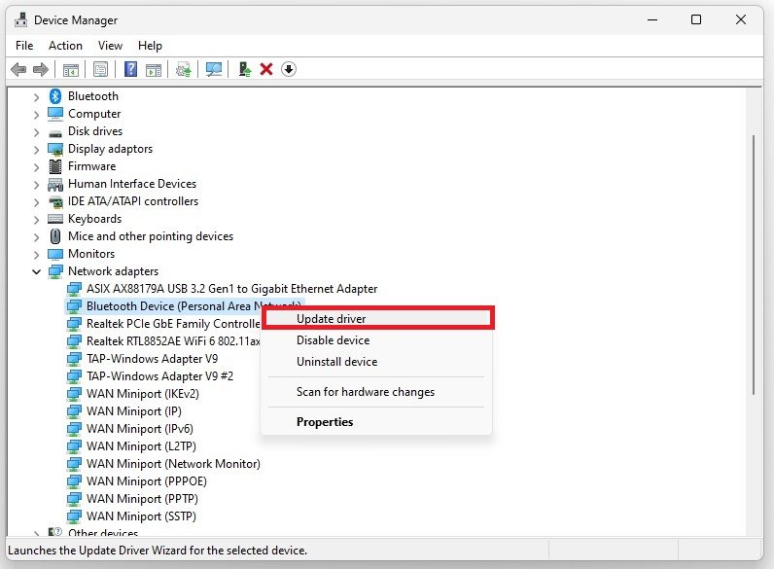Open the Properties sheet toolbar icon
Screen dimensions: 774x569
click(x=101, y=69)
